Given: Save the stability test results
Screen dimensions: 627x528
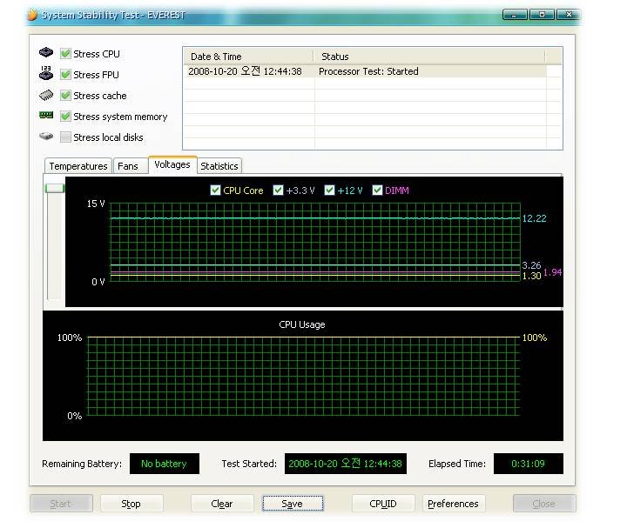Looking at the screenshot, I should point(293,504).
